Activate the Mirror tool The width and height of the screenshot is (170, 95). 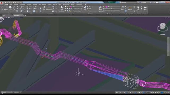[x=29, y=9]
